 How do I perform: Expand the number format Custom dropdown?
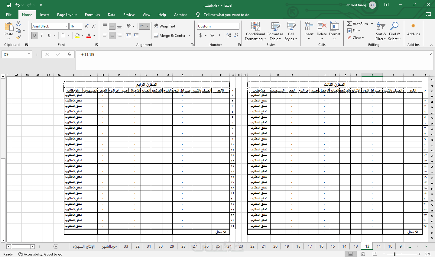pyautogui.click(x=237, y=26)
